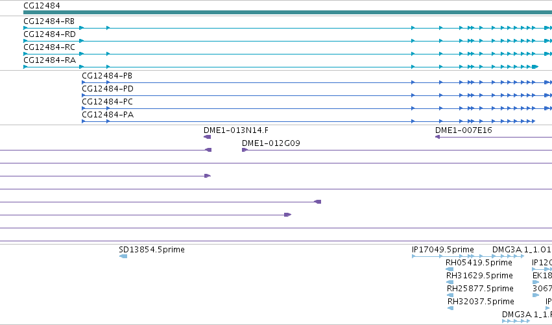Click the first exon arrow of CG12484-RB
This screenshot has width=552, height=325.
coord(25,28)
